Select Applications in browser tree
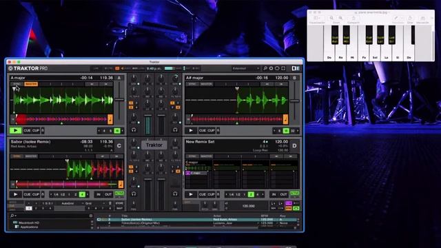This screenshot has width=441, height=248. (x=29, y=227)
